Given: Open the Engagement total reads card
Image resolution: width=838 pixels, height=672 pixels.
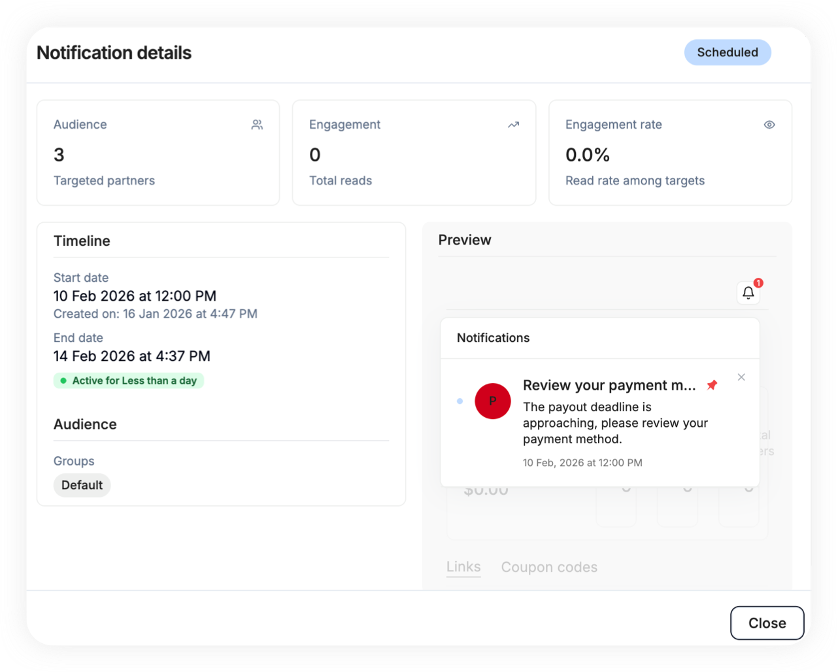Looking at the screenshot, I should [414, 152].
